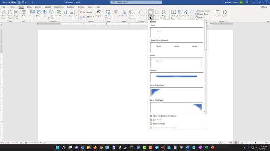Image resolution: width=270 pixels, height=151 pixels.
Task: Click Get Add-ins
Action: pos(86,12)
